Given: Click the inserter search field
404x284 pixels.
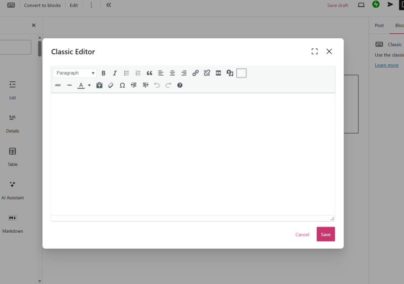Looking at the screenshot, I should [x=16, y=47].
